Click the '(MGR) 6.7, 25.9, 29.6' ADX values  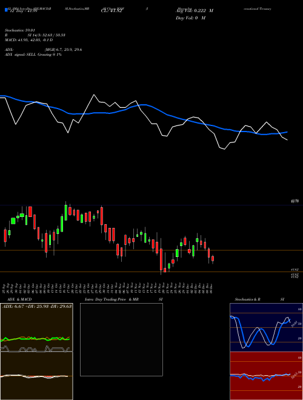(63, 50)
